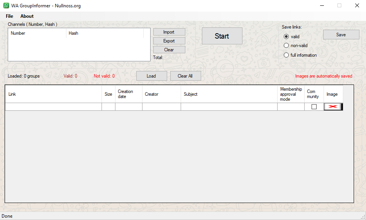Choose the non-valid save option

[x=286, y=46]
